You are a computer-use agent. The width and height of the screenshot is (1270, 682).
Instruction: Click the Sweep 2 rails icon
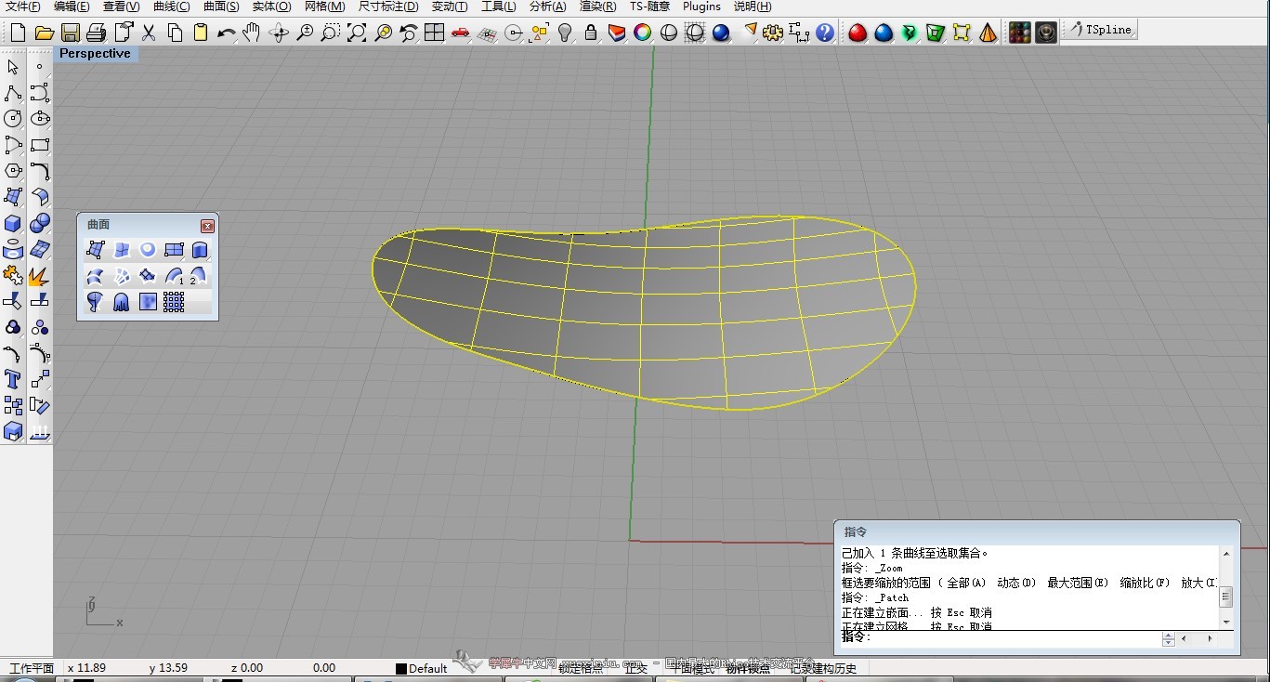point(199,276)
